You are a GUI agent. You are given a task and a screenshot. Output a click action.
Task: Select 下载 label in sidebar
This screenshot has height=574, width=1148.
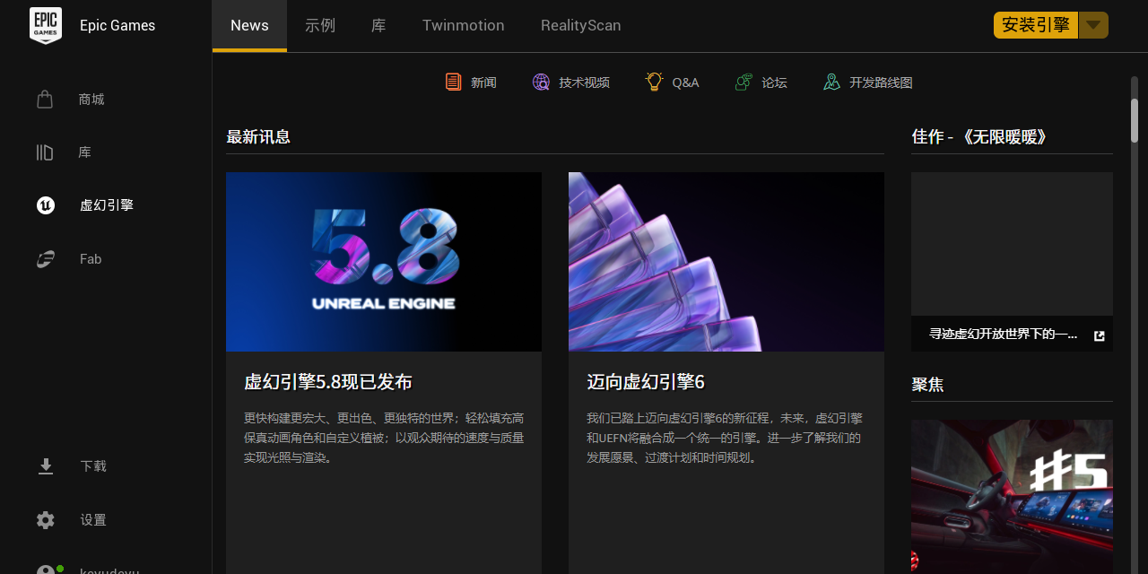point(93,466)
